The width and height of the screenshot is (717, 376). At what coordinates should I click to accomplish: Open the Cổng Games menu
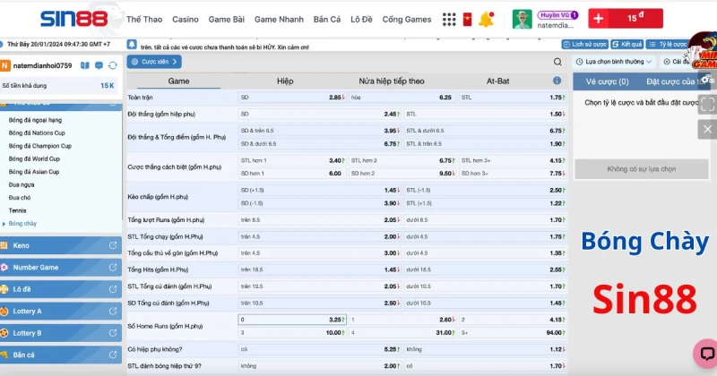407,19
